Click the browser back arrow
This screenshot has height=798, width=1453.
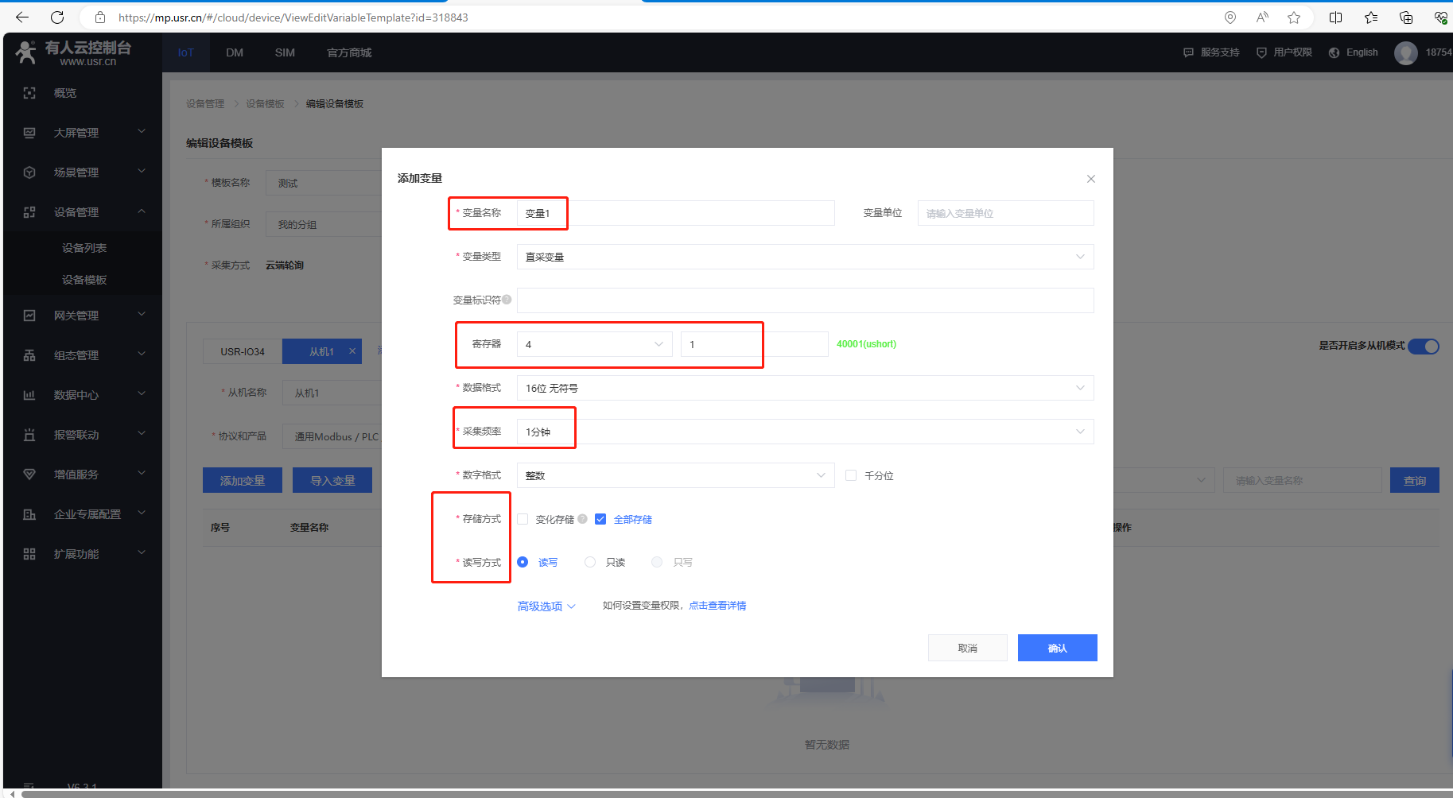tap(22, 17)
